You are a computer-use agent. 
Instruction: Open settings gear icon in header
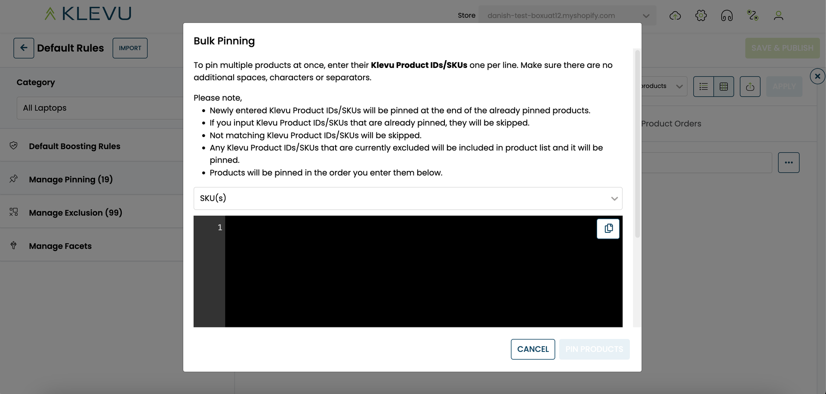pos(701,16)
